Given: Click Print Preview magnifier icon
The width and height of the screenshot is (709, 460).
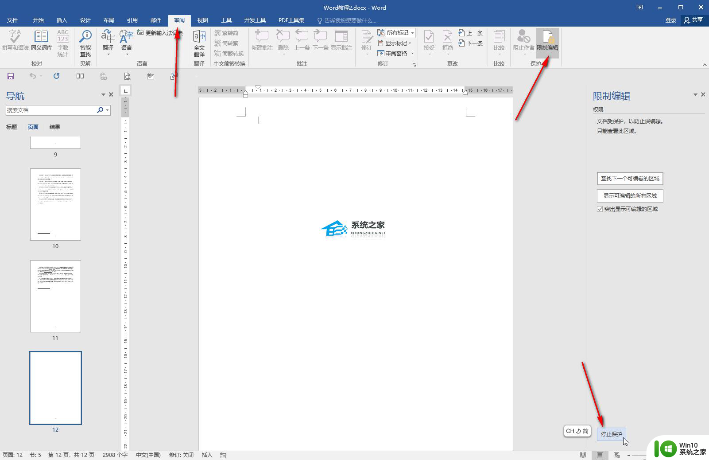Looking at the screenshot, I should pos(127,76).
